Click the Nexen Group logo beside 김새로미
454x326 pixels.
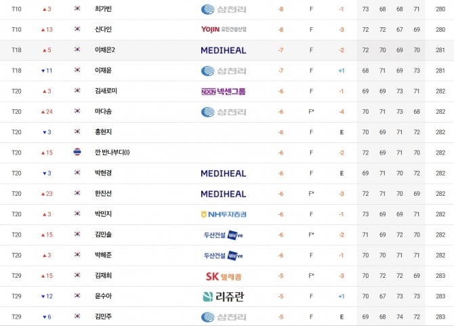[x=224, y=91]
